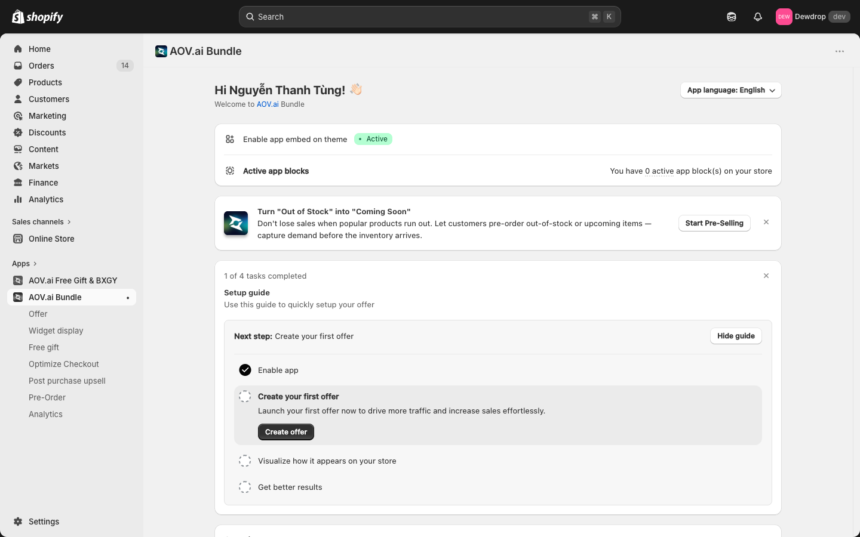Open the three-dot more actions menu

click(x=840, y=51)
